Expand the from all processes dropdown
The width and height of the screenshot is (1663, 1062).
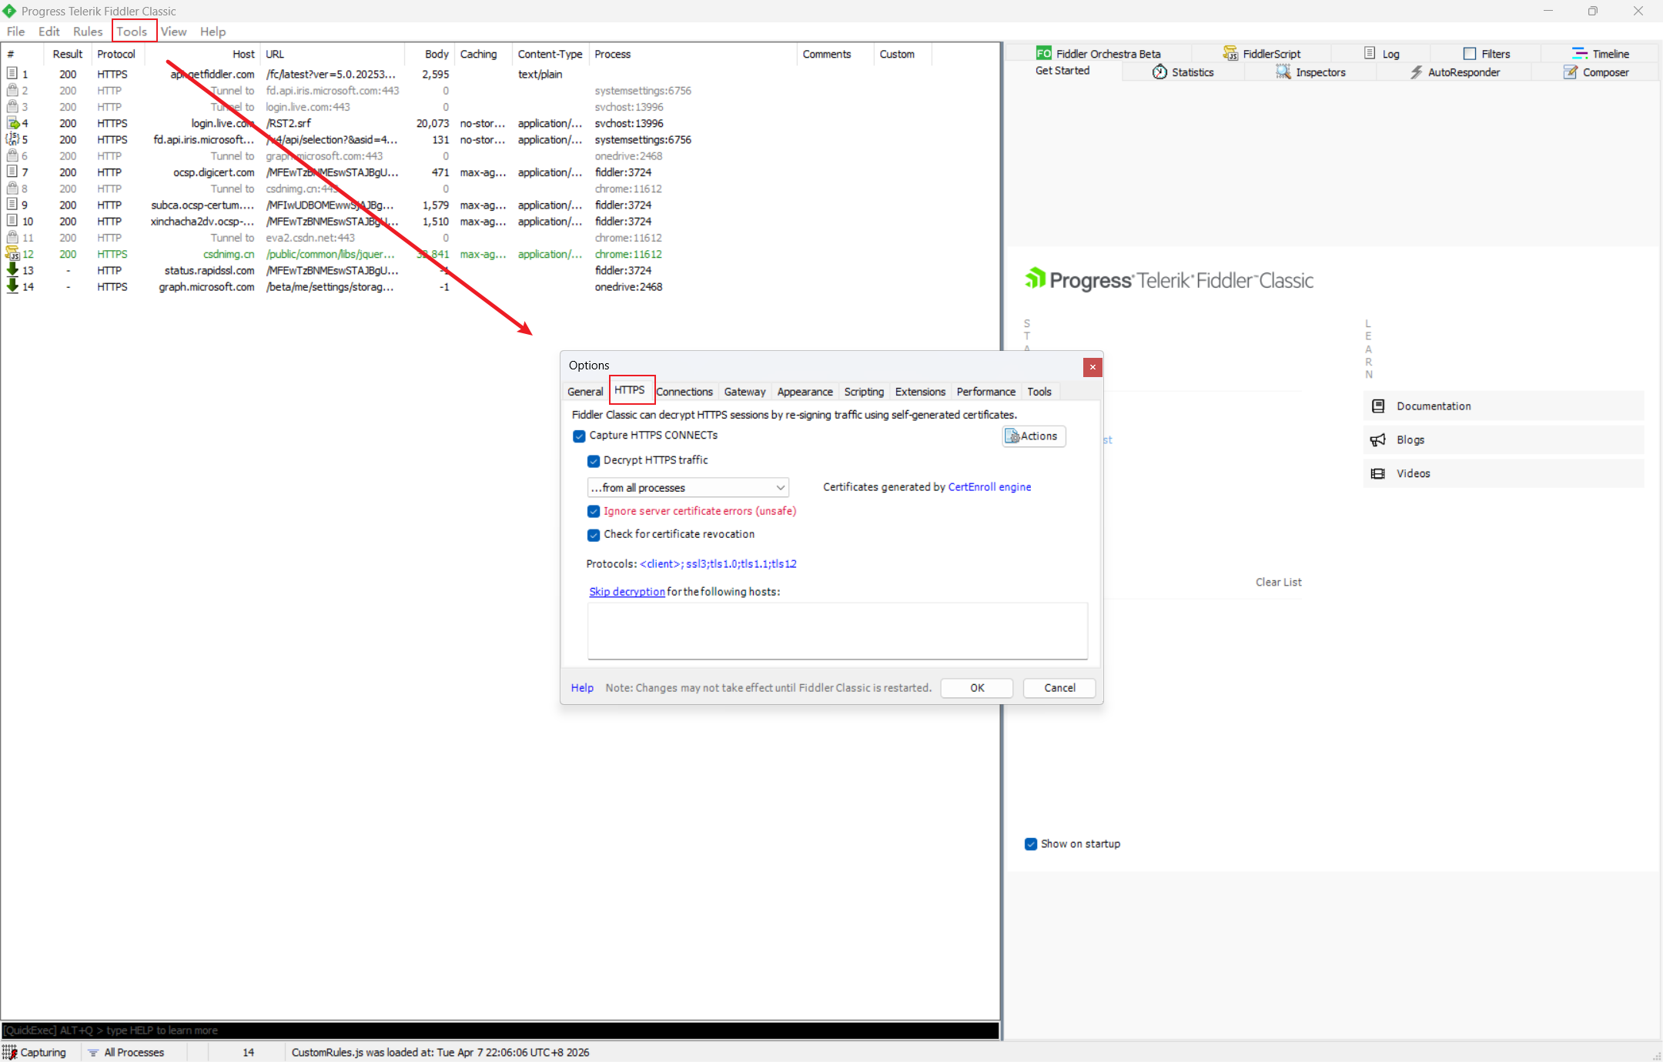click(x=780, y=488)
